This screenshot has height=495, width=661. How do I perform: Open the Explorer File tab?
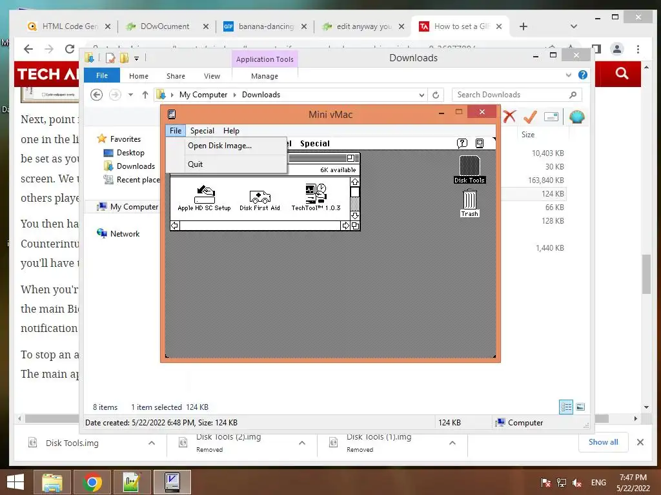click(x=102, y=75)
